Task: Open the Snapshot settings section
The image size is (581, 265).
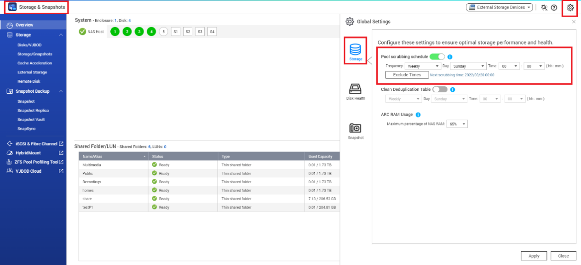Action: click(356, 130)
